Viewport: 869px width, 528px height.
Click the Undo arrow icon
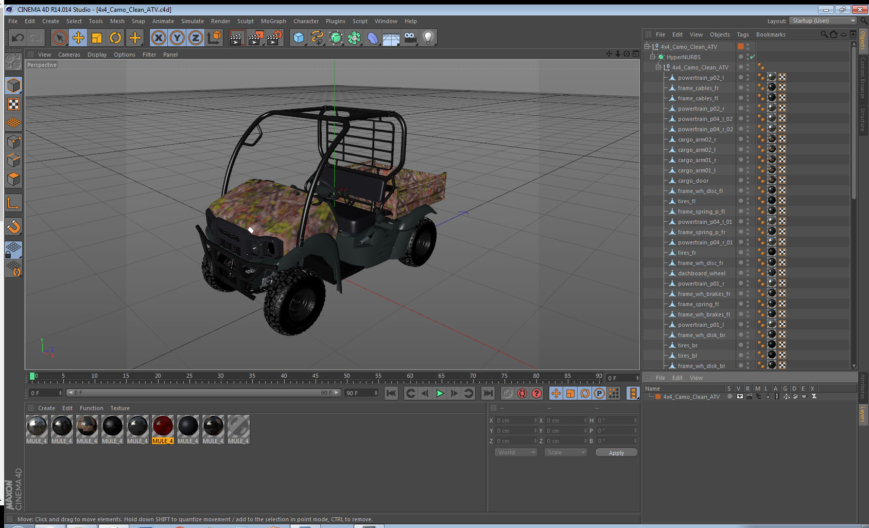pyautogui.click(x=18, y=38)
